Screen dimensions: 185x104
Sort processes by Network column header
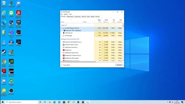[119, 21]
